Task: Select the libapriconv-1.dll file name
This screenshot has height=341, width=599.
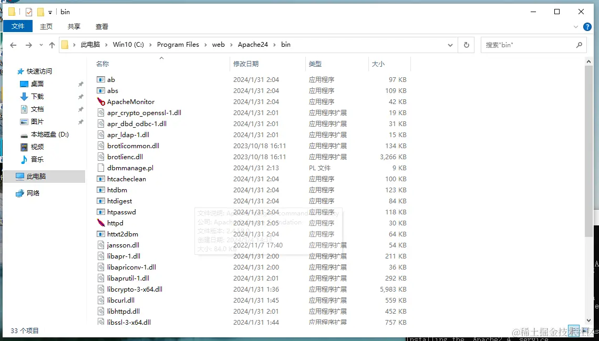Action: pos(131,267)
